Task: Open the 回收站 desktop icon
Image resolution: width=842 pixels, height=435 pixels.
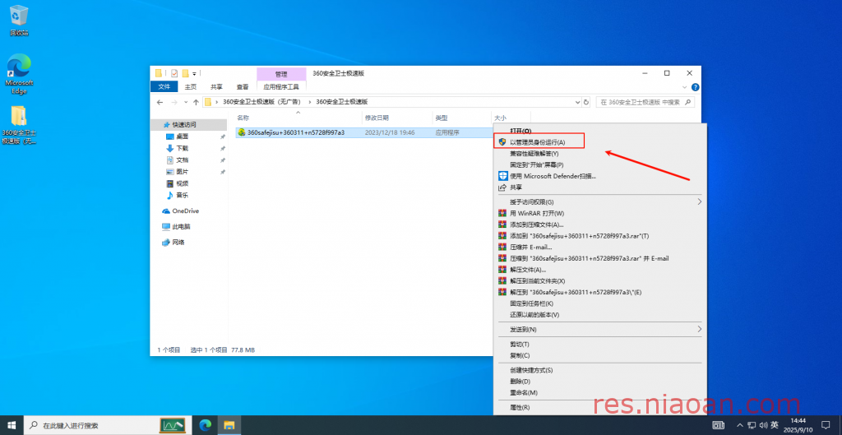Action: 19,21
